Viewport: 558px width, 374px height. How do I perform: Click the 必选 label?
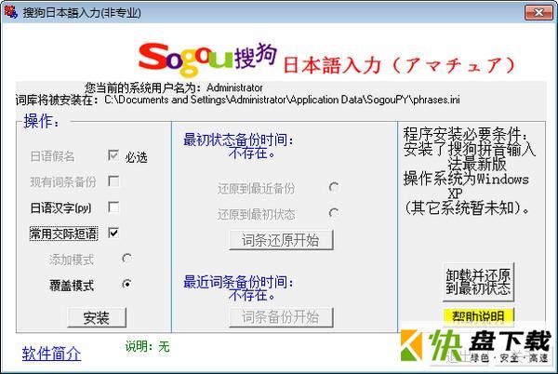pos(136,157)
